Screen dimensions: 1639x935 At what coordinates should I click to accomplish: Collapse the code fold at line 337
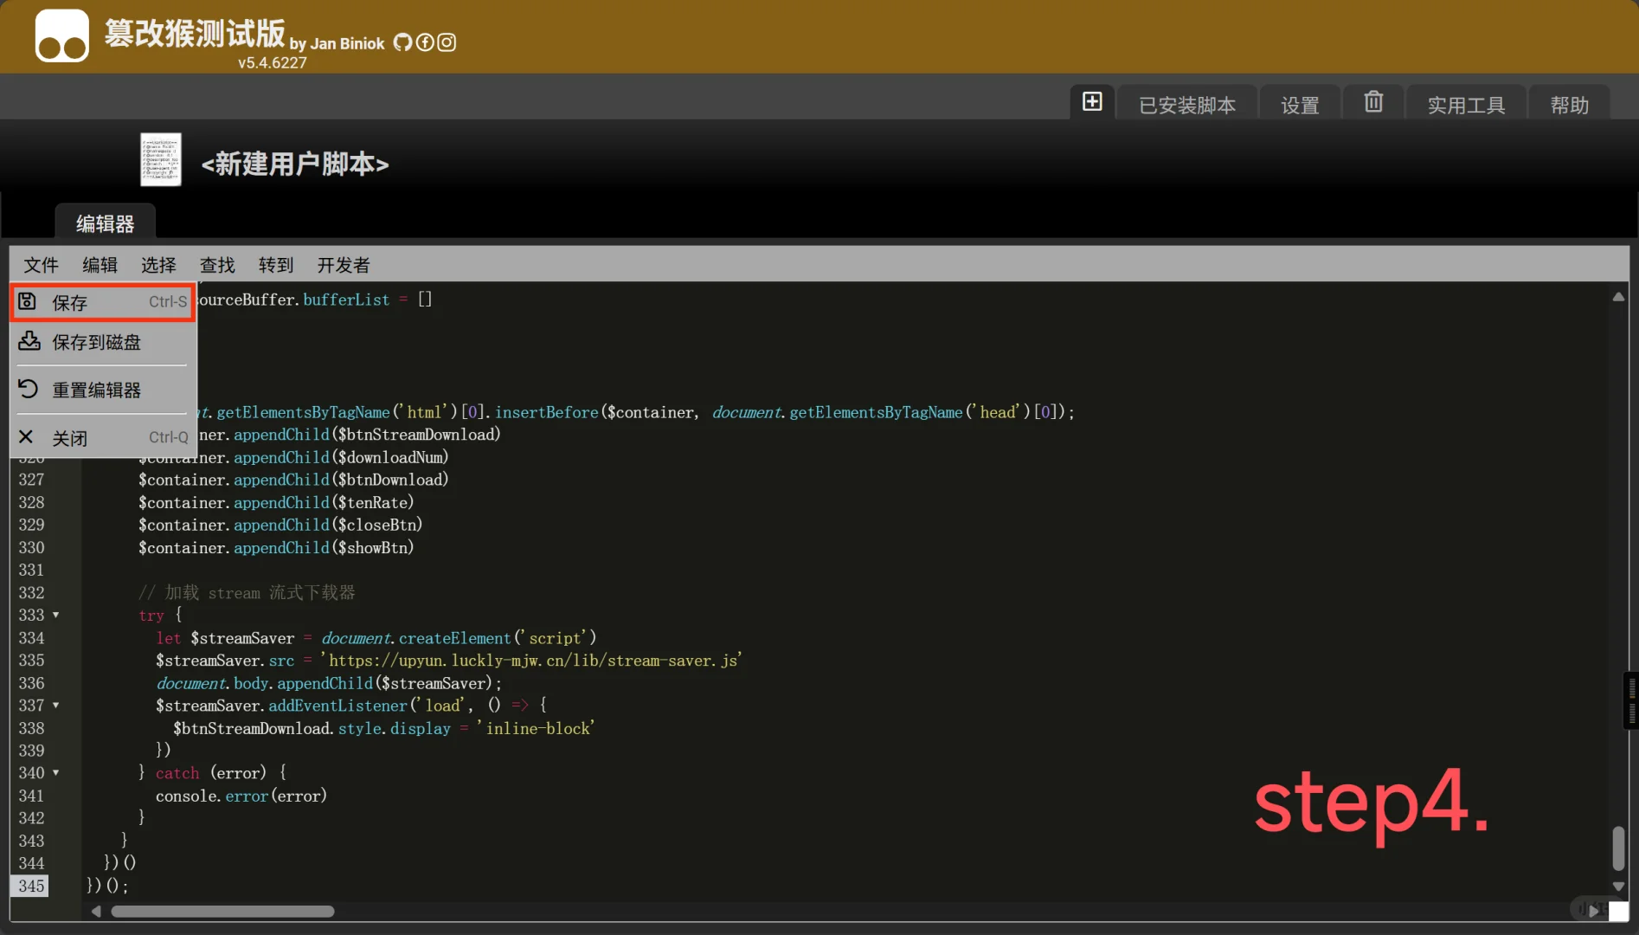pyautogui.click(x=56, y=705)
